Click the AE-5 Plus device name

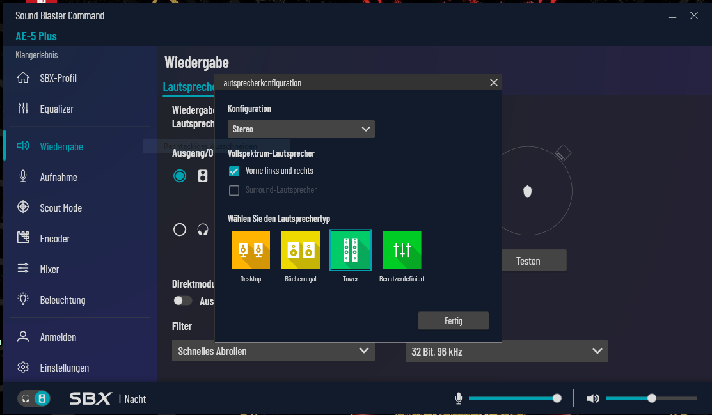(x=36, y=36)
